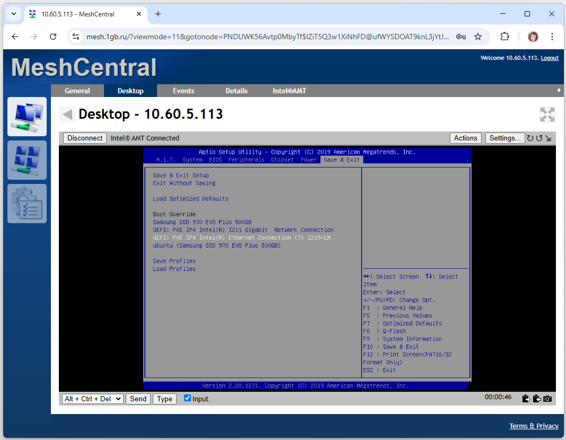
Task: Click the rotate counter-clockwise icon
Action: (x=539, y=138)
